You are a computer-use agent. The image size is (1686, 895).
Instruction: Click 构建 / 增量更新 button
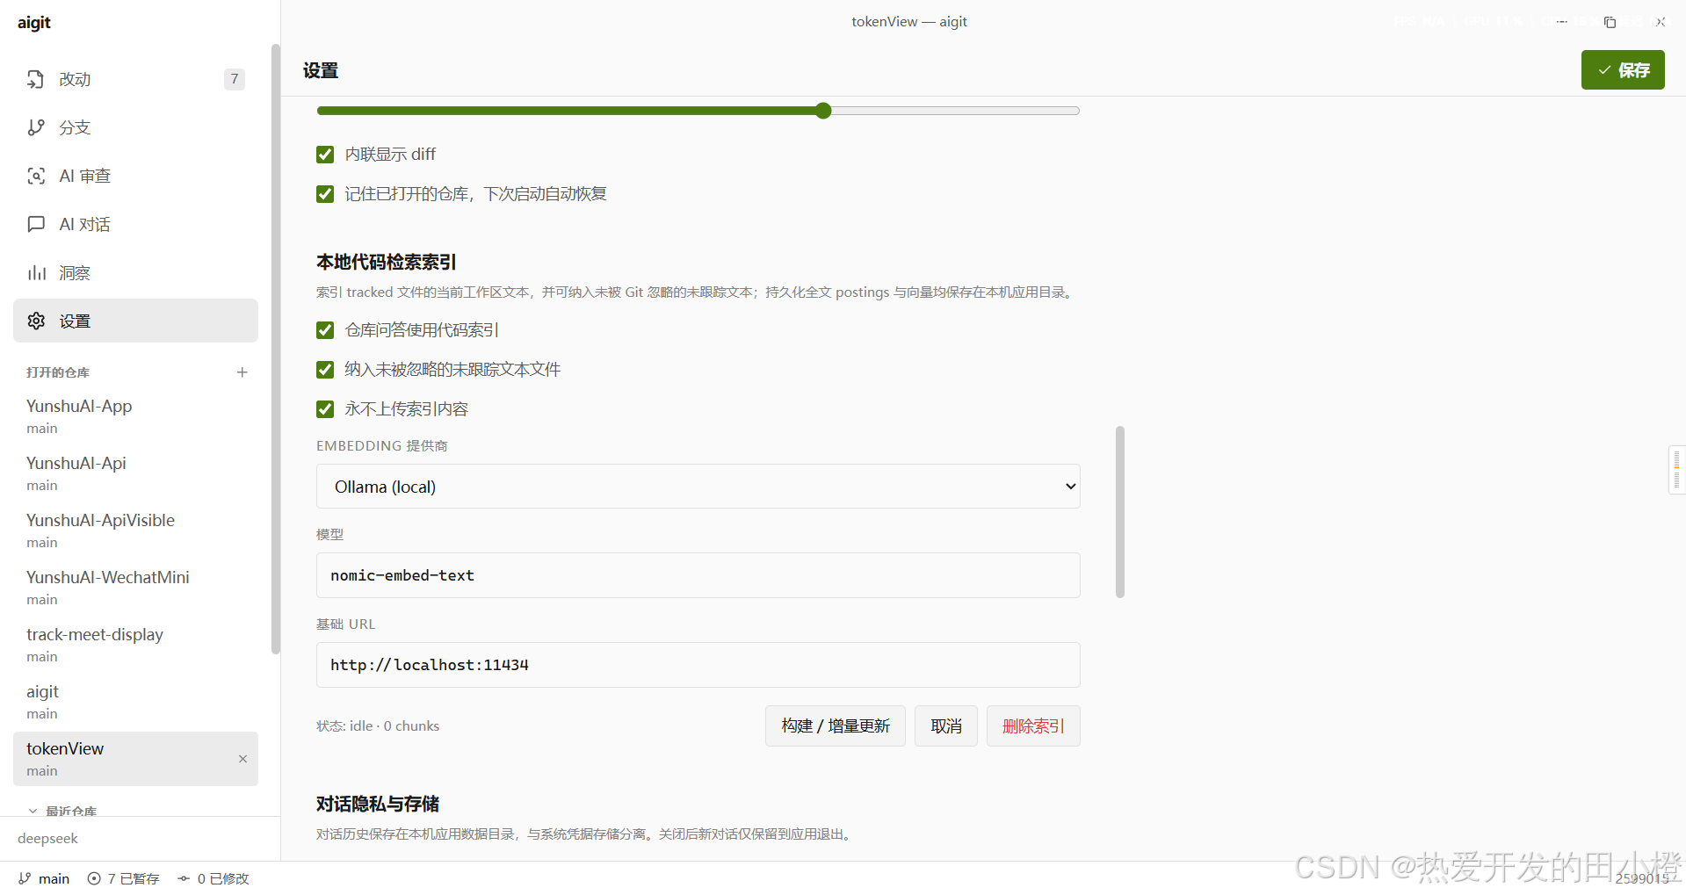(x=836, y=726)
